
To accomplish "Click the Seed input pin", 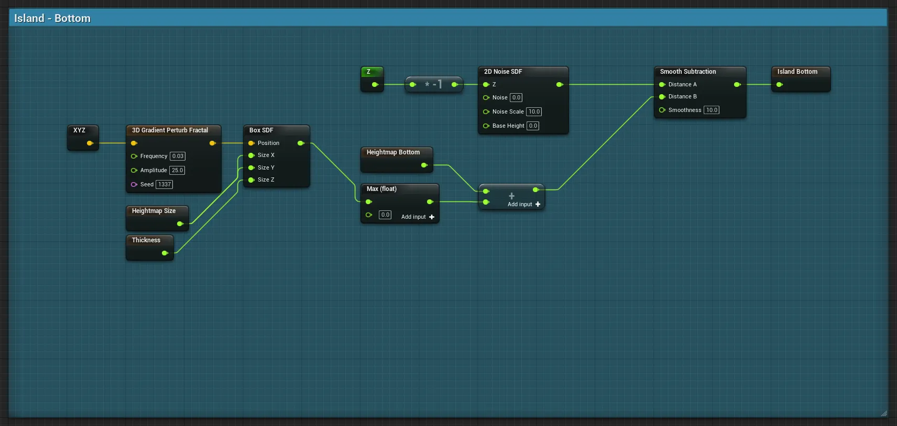I will [x=134, y=184].
